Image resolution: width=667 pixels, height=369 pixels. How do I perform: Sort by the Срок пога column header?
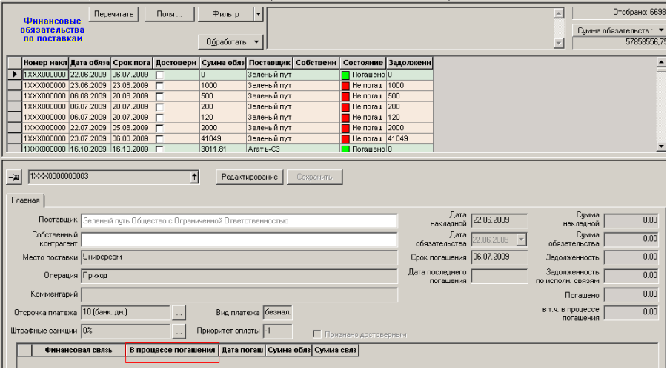point(132,63)
